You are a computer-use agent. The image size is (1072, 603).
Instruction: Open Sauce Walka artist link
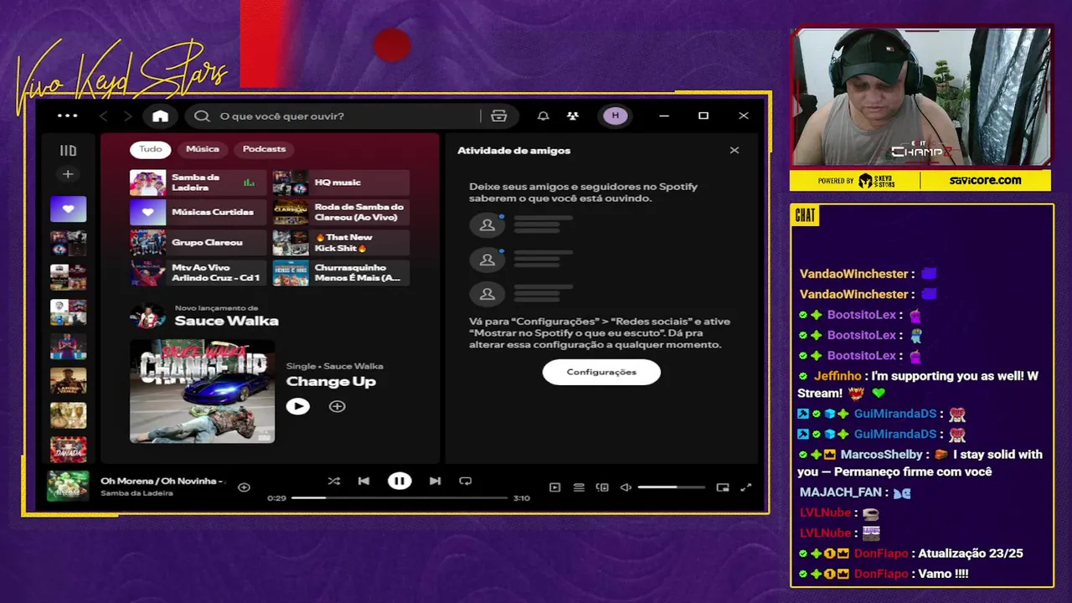[x=226, y=321]
